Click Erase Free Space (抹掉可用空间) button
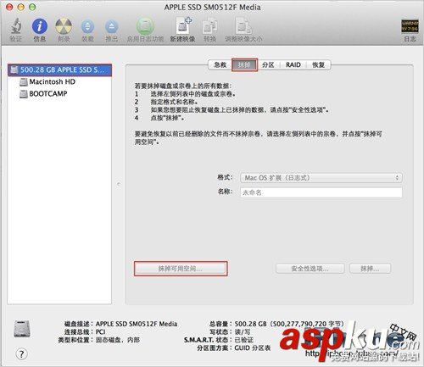The width and height of the screenshot is (424, 367). 181,269
